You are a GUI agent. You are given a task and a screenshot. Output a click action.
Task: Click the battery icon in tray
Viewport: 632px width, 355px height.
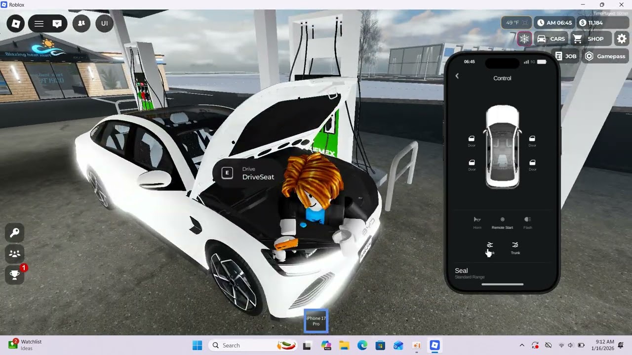coord(581,345)
